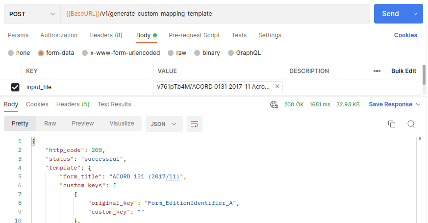428x223 pixels.
Task: Open the response Cookies tab
Action: pyautogui.click(x=37, y=104)
